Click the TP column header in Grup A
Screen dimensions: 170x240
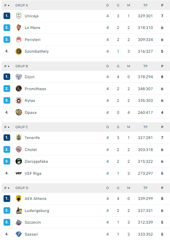pos(145,5)
